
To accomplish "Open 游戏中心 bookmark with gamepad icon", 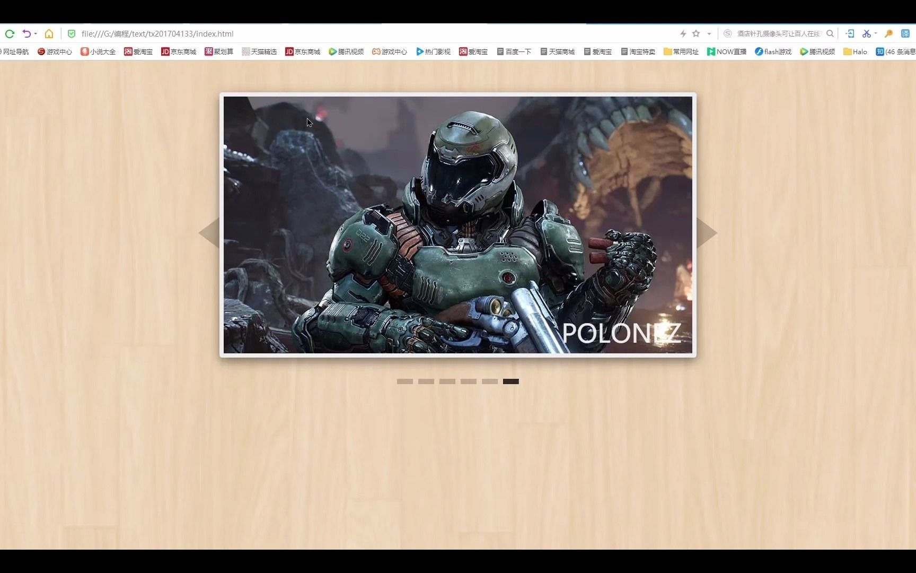I will (390, 52).
